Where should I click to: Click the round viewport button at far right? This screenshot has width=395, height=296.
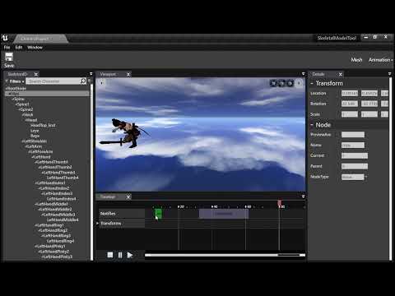(299, 83)
